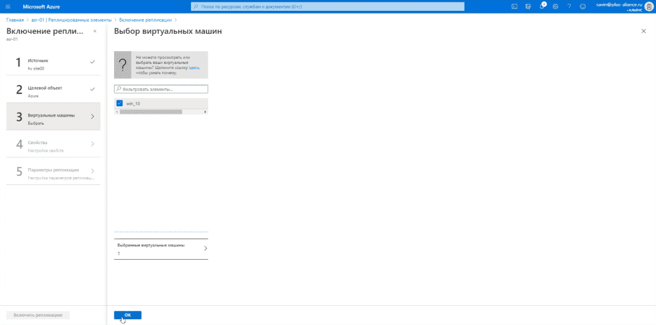The width and height of the screenshot is (656, 325).
Task: Select step 1 Источник
Action: pos(54,63)
